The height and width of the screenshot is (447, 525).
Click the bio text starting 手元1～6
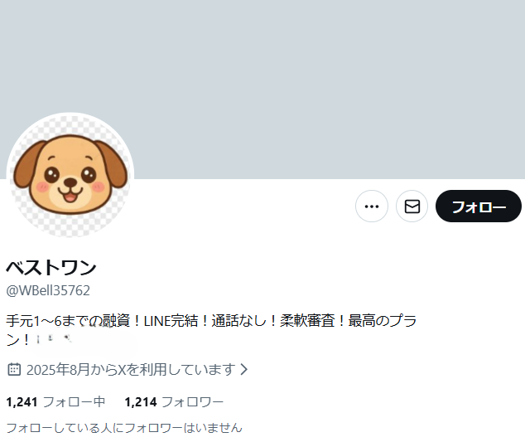click(x=211, y=331)
